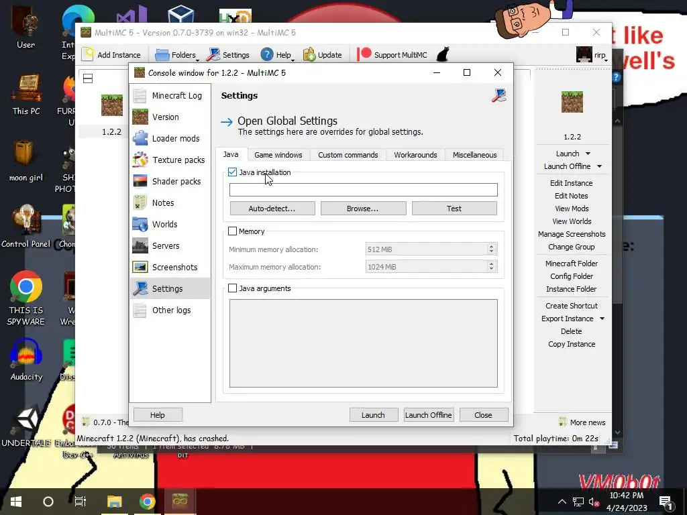Click the Minimum memory allocation spinner
687x515 pixels.
431,249
